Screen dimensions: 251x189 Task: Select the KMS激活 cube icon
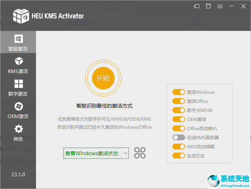[x=19, y=61]
